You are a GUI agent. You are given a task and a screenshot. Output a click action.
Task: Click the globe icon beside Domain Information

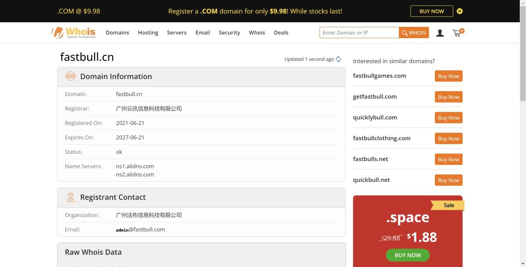click(71, 76)
